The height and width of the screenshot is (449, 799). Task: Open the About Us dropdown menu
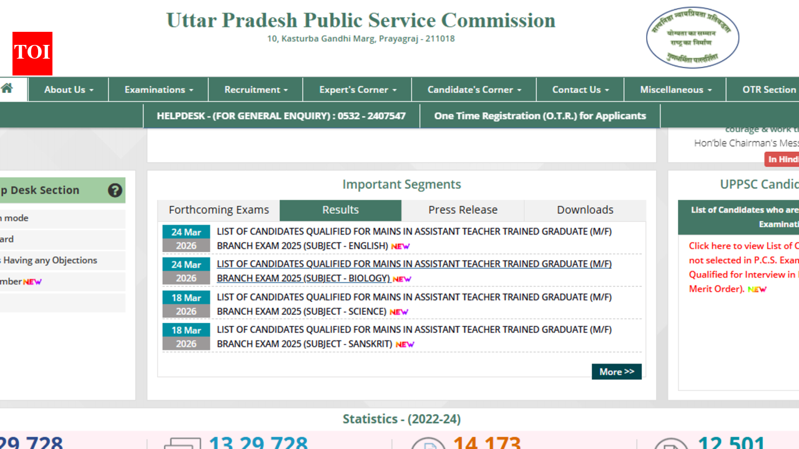69,90
